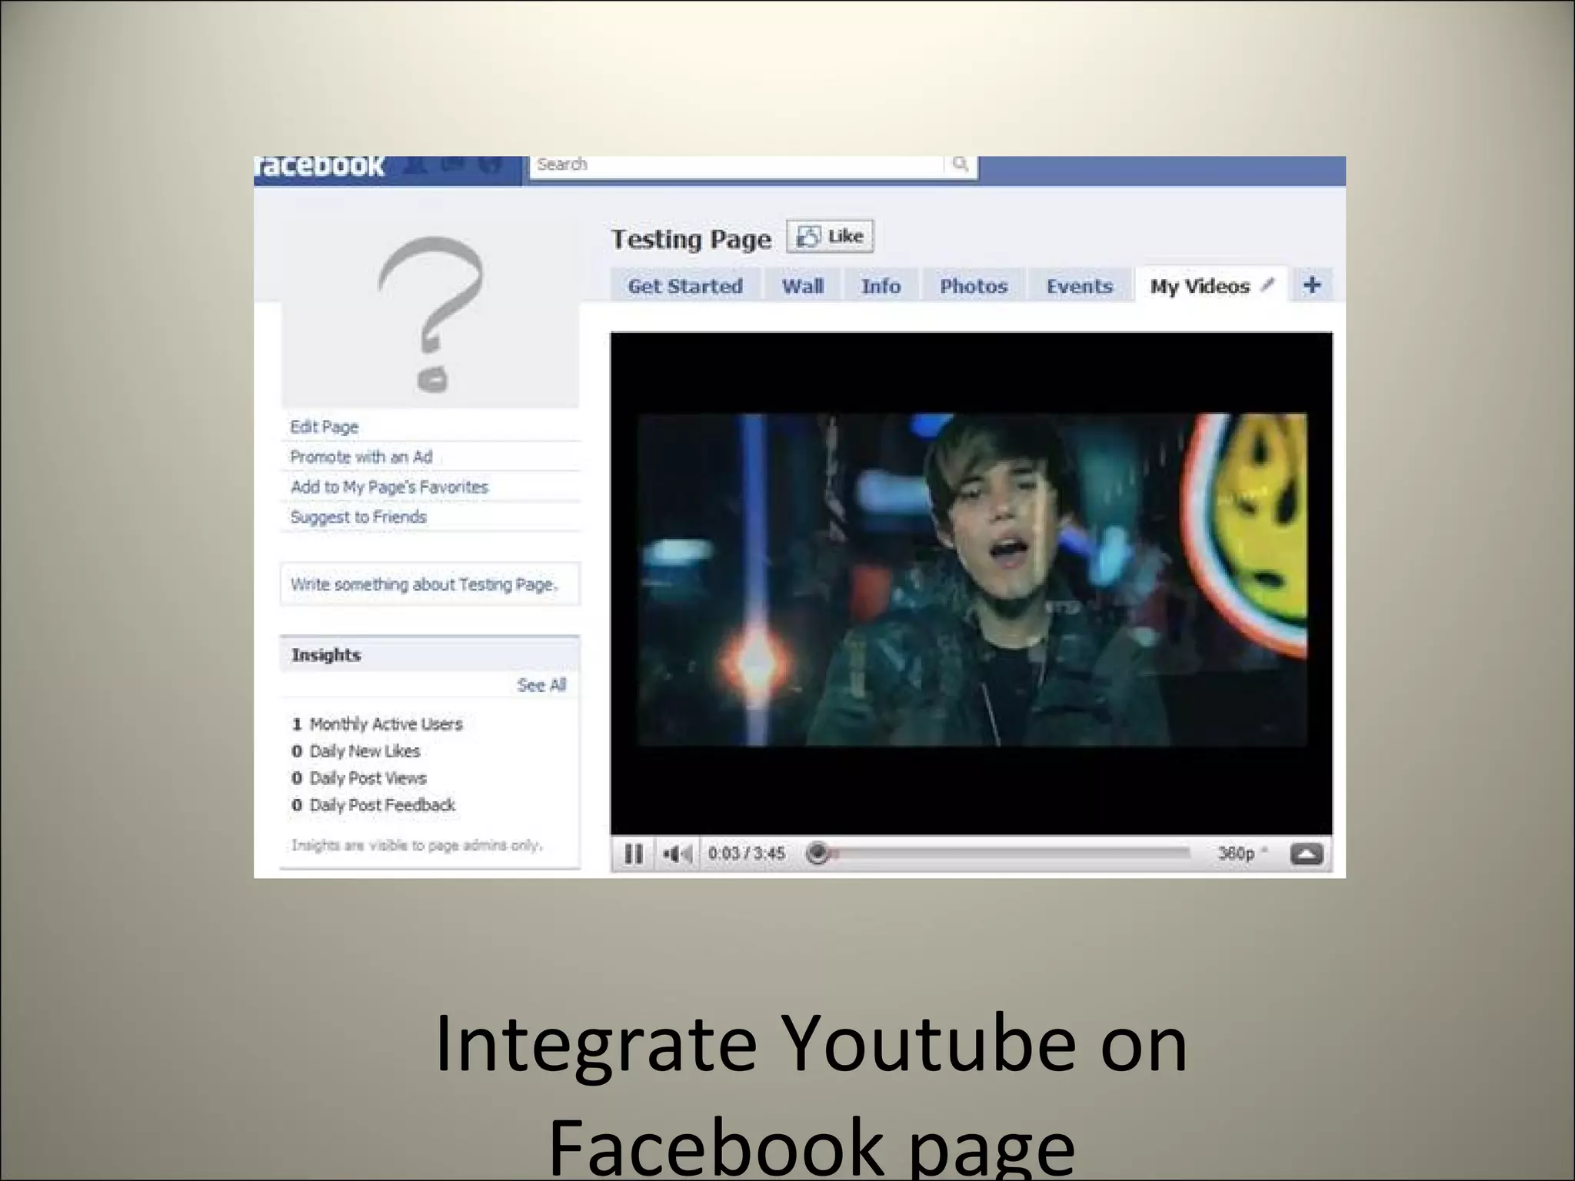Click Daily Post Feedback stat
This screenshot has height=1181, width=1575.
(373, 805)
